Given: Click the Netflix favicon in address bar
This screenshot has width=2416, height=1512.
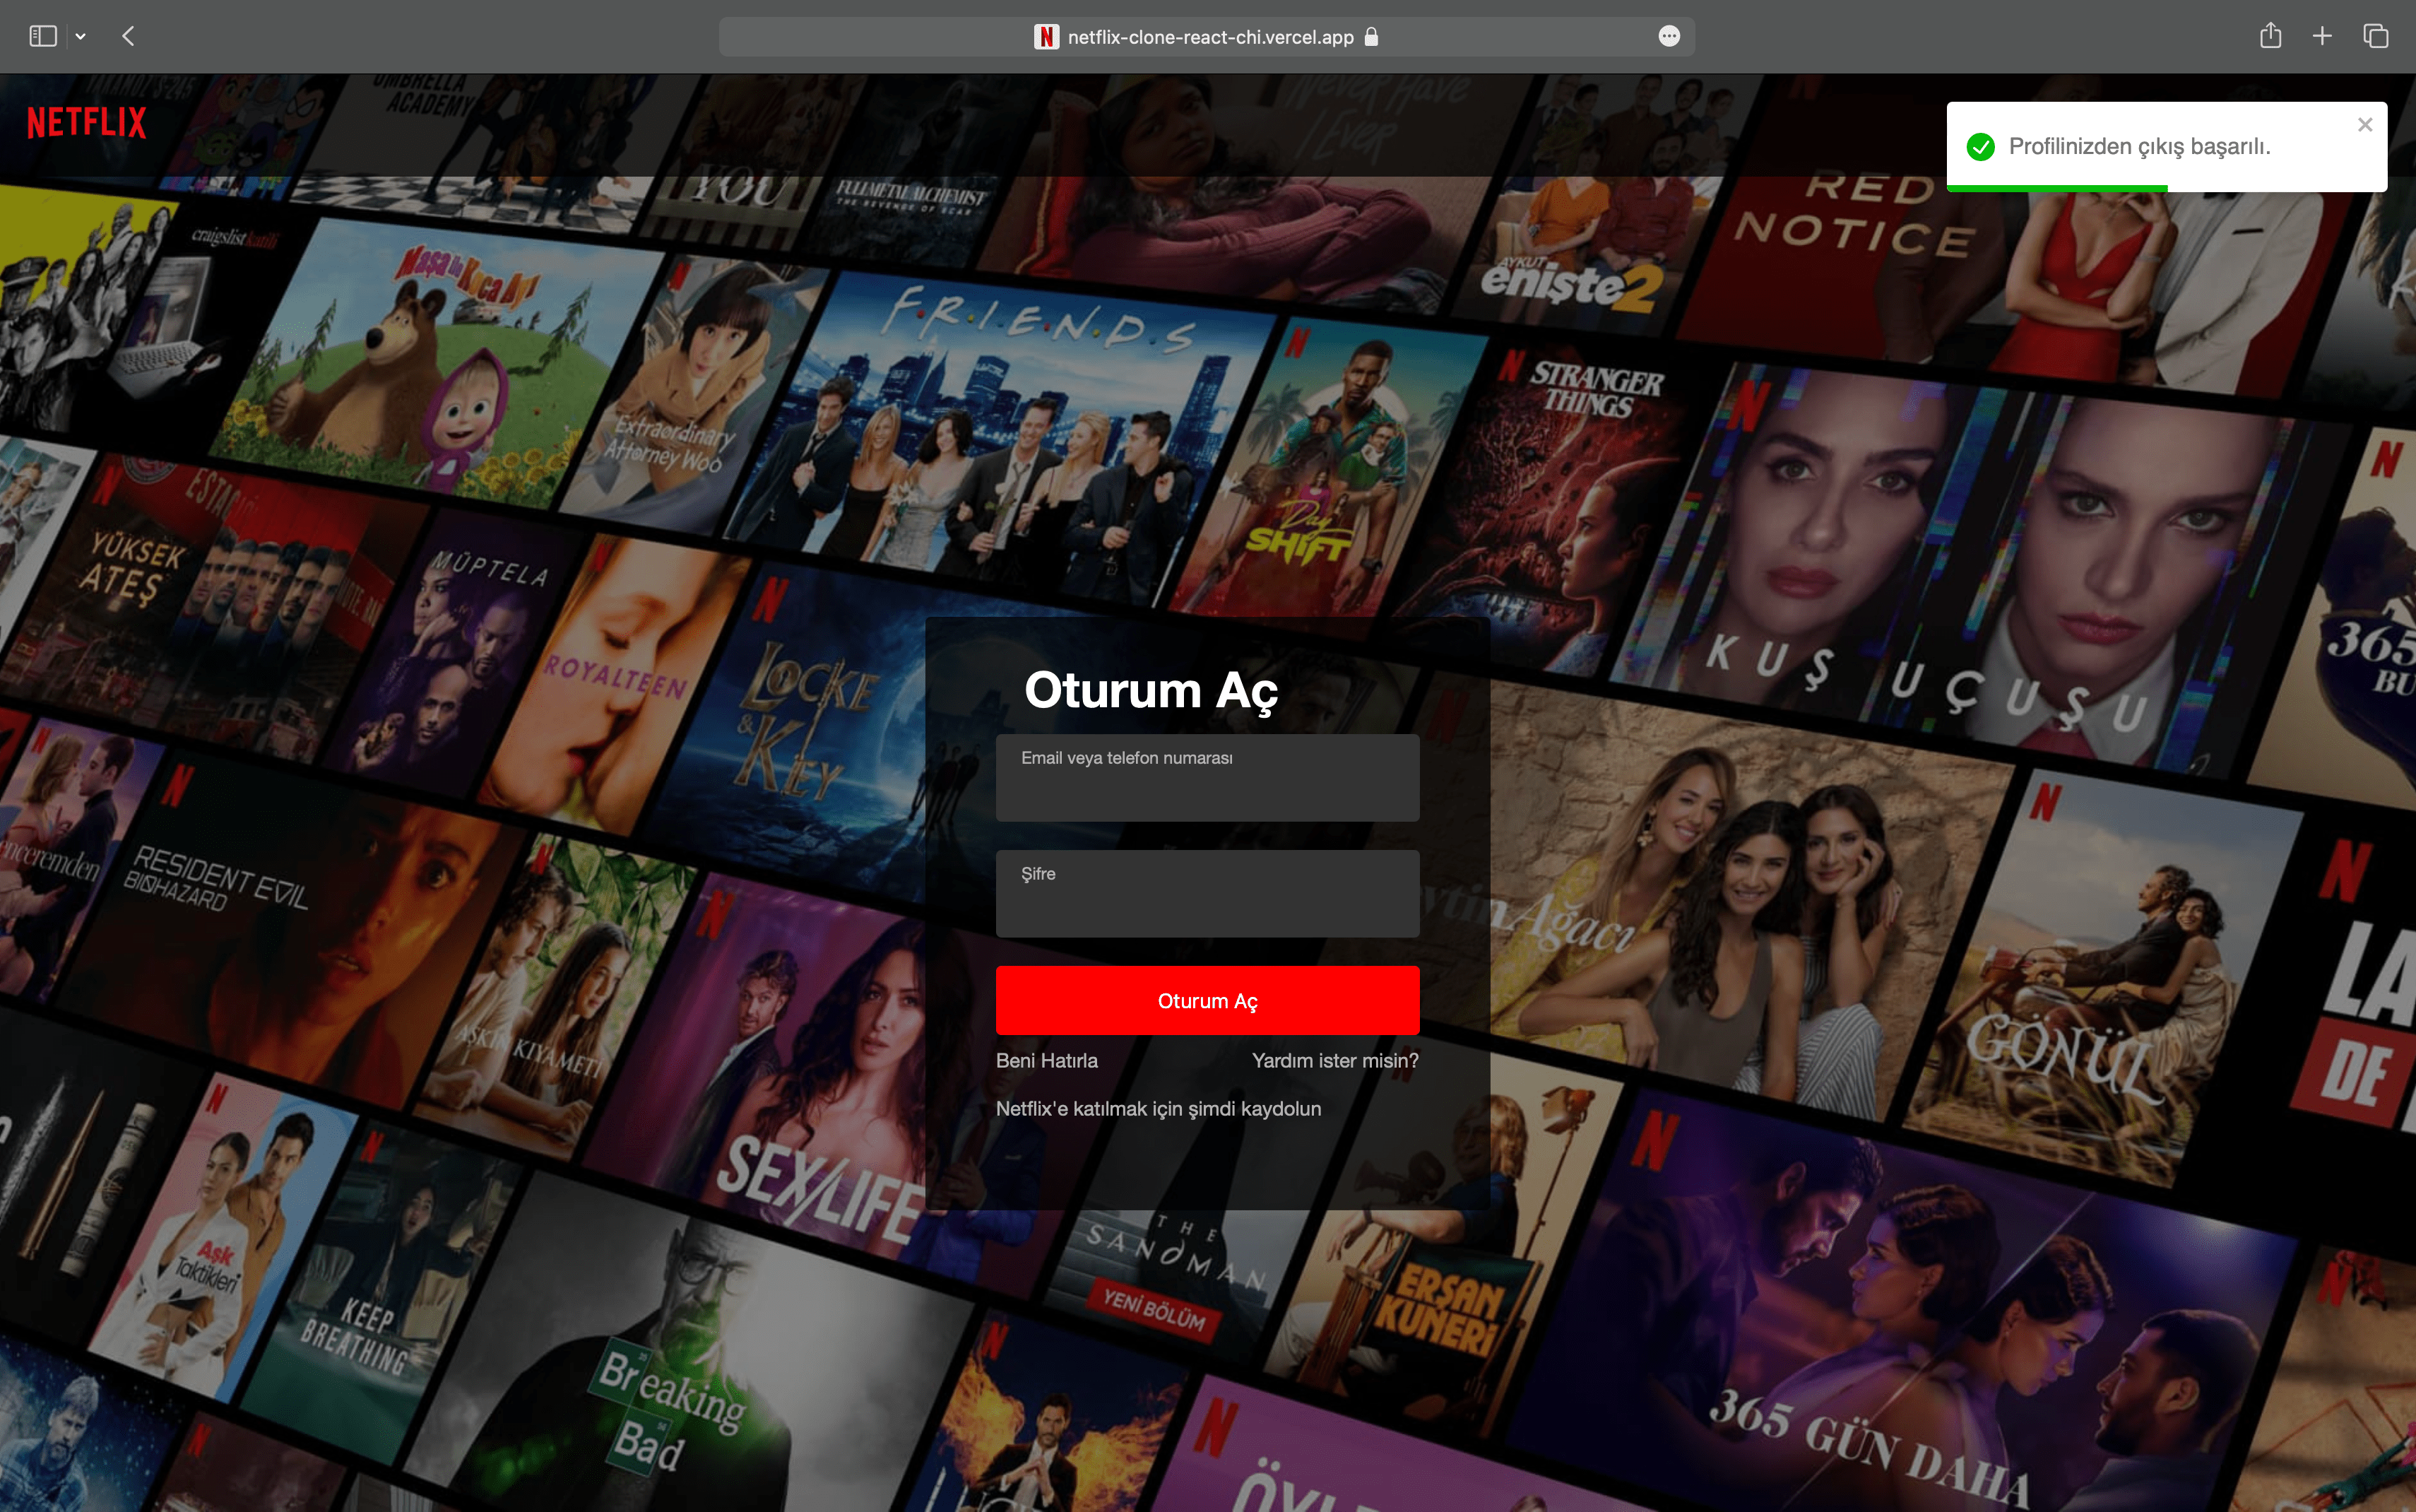Looking at the screenshot, I should 1046,37.
